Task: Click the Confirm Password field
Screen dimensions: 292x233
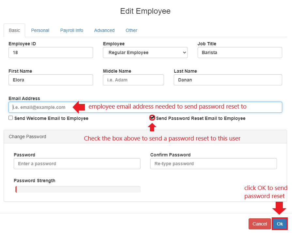Action: coord(213,164)
